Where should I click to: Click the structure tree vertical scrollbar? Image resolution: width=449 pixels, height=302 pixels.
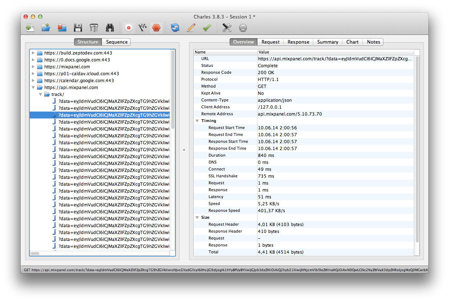[x=173, y=89]
